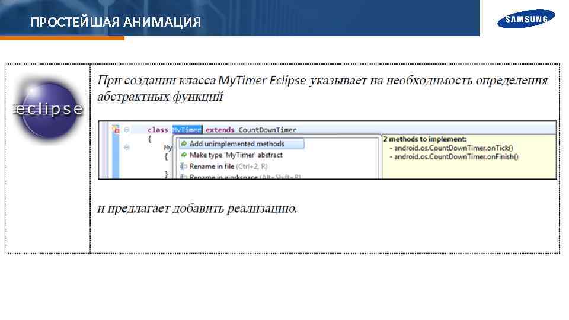The image size is (569, 320).
Task: Click the CountDownTimer superclass name
Action: coord(267,130)
